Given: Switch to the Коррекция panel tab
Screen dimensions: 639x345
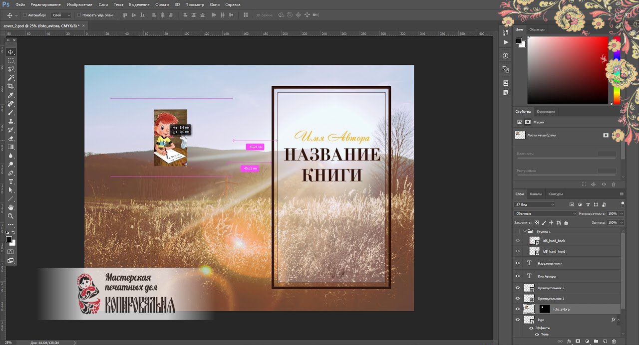Looking at the screenshot, I should coord(545,112).
